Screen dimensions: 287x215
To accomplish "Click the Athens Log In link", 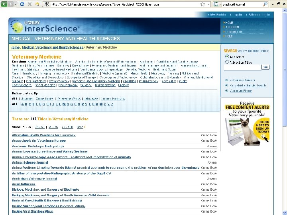I will [x=259, y=15].
